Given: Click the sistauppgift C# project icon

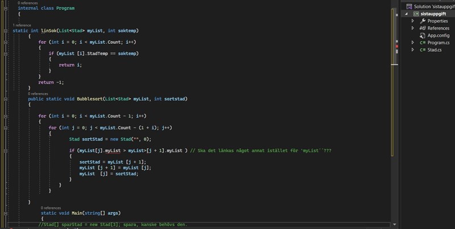Looking at the screenshot, I should pyautogui.click(x=415, y=14).
